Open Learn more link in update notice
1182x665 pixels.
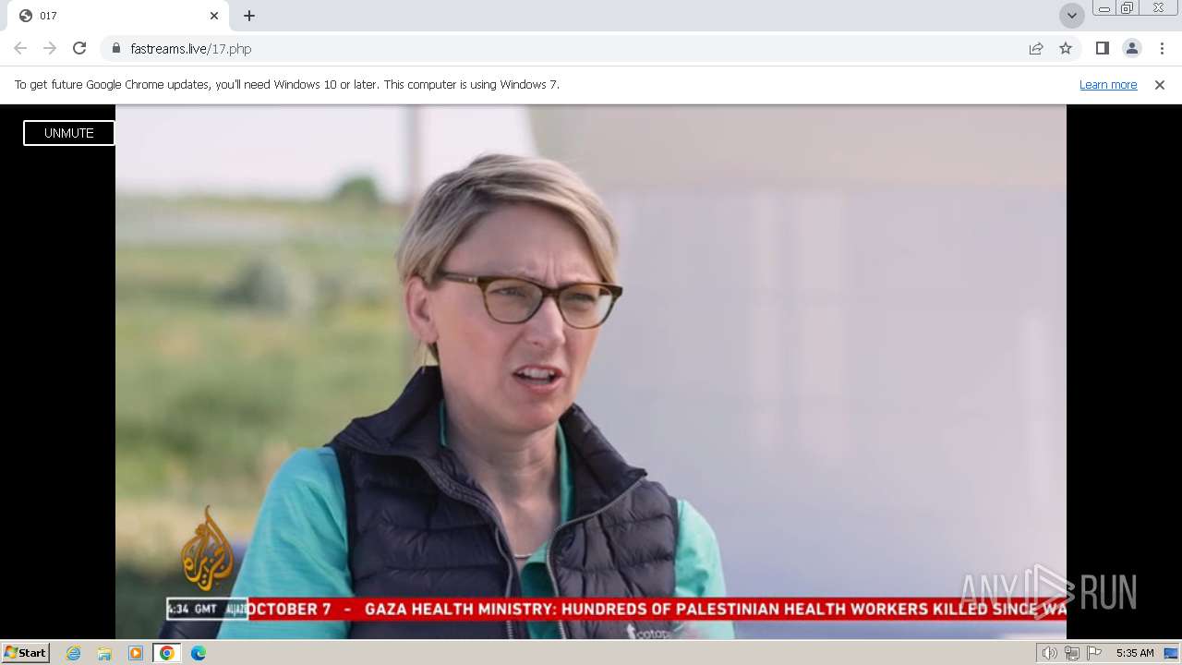pos(1108,84)
